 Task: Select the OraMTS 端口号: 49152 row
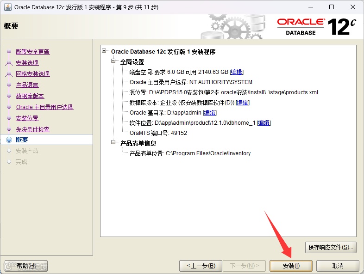[158, 133]
